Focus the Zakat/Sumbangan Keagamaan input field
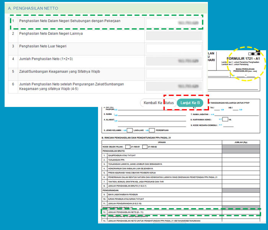 click(174, 74)
